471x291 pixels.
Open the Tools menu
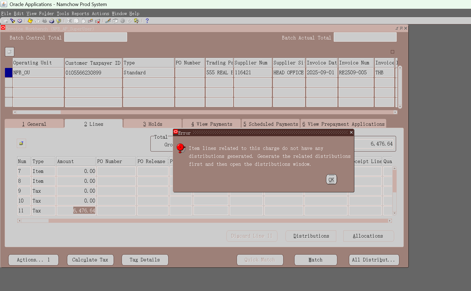tap(63, 13)
